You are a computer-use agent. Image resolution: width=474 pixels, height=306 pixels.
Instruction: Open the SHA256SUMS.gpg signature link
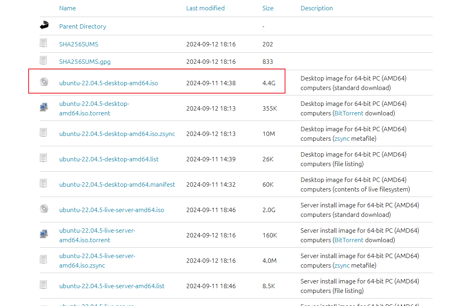coord(85,61)
